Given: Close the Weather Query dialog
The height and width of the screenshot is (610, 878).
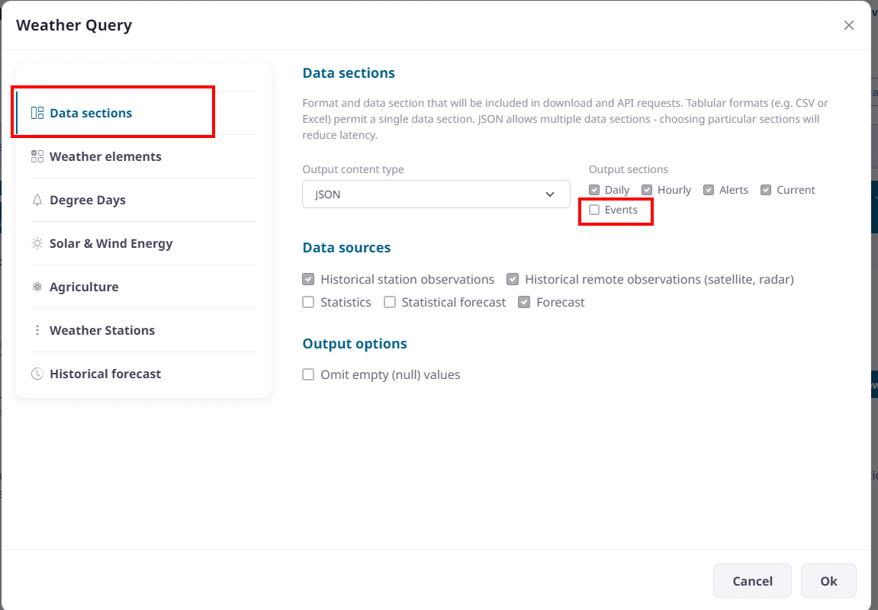Looking at the screenshot, I should coord(848,25).
